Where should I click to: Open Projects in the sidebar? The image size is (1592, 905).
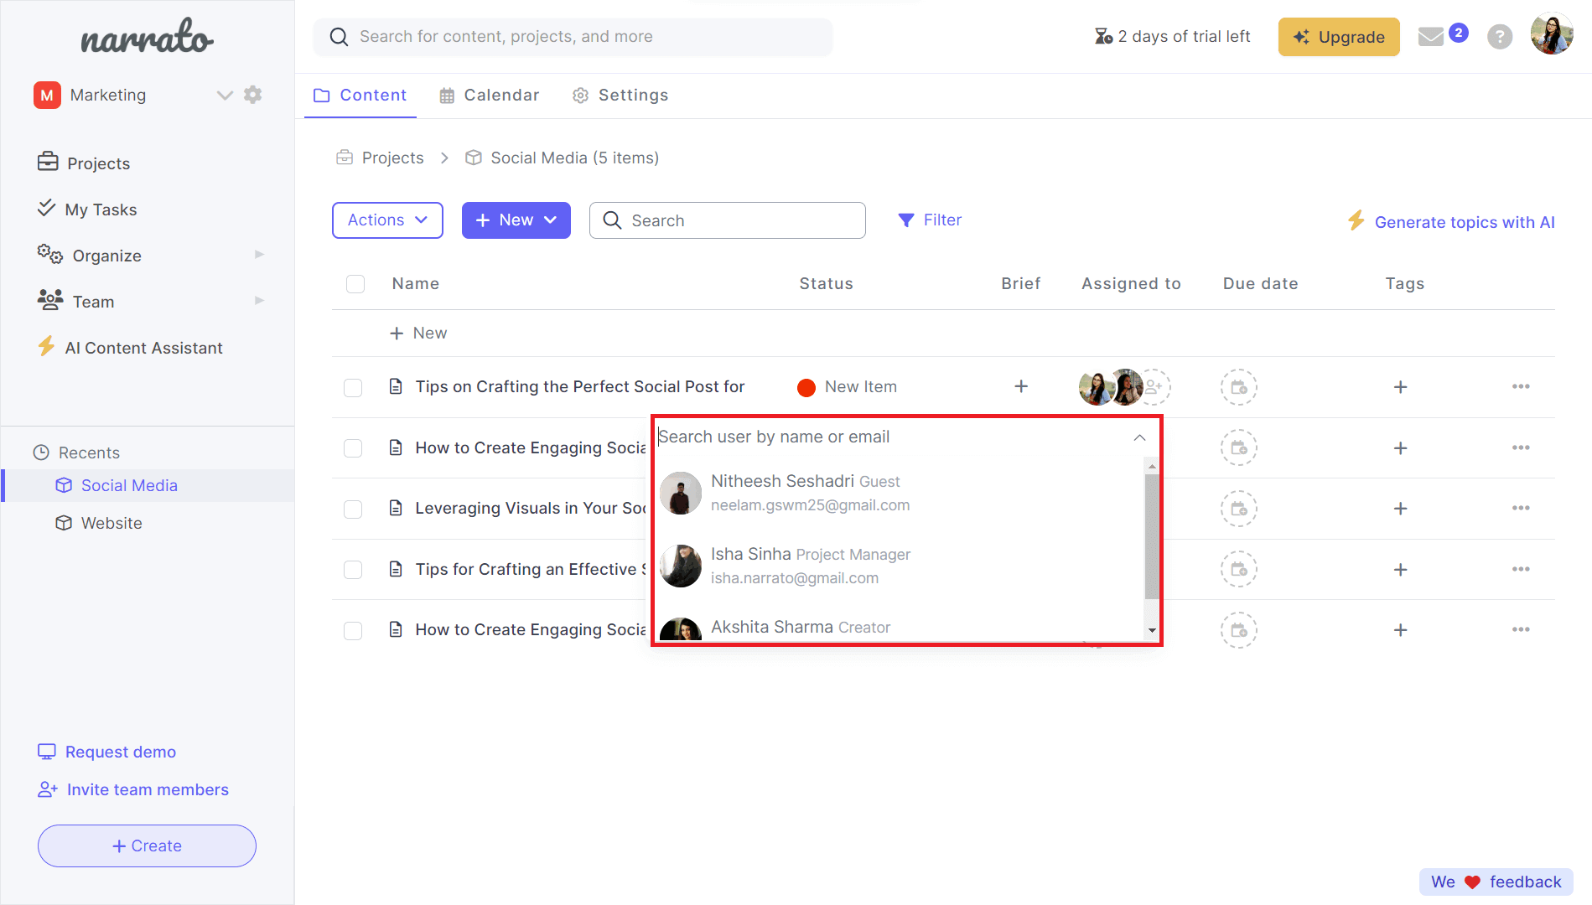pos(84,163)
